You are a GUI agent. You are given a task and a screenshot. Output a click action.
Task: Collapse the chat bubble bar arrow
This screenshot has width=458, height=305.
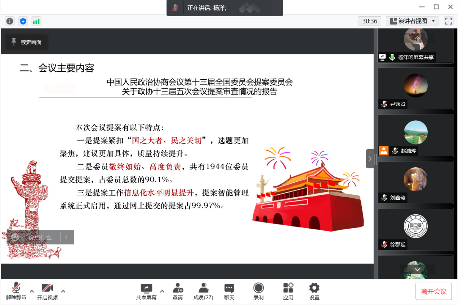point(67,237)
